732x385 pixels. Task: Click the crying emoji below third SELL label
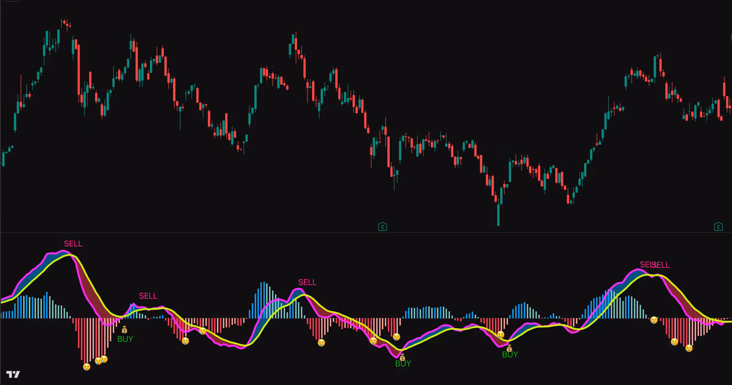tap(322, 342)
